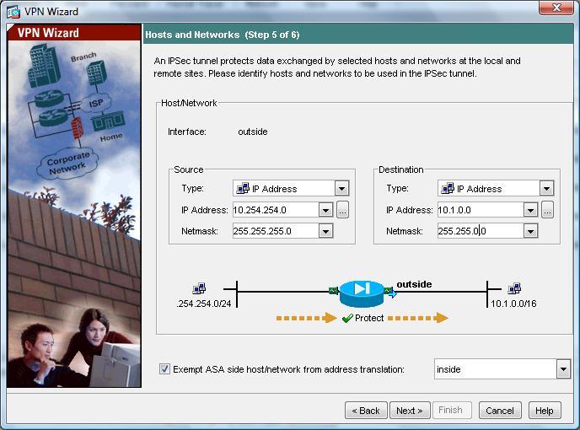The height and width of the screenshot is (430, 580).
Task: Click the Protect label in diagram
Action: pos(369,318)
